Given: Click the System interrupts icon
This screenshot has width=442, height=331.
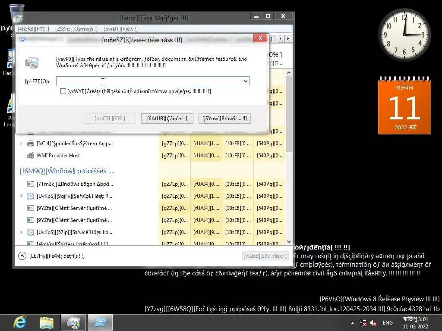Looking at the screenshot, I should (x=31, y=244).
